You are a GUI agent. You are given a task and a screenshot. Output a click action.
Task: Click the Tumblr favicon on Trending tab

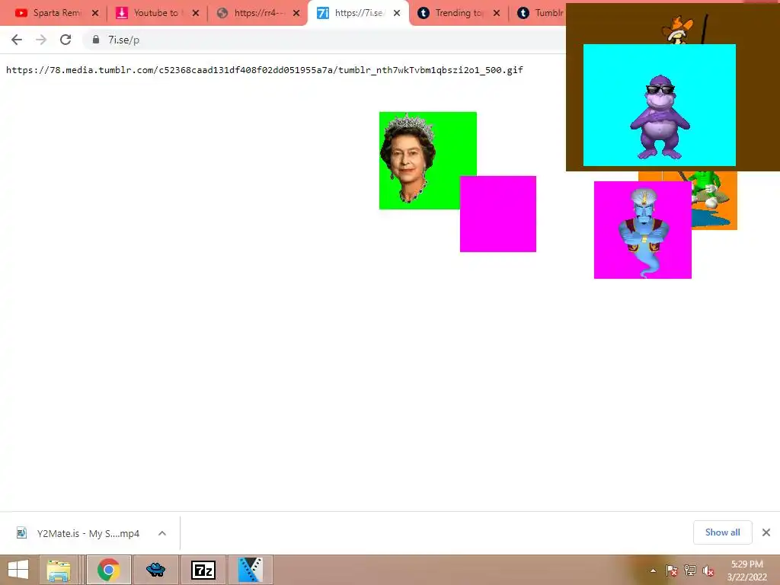tap(424, 13)
